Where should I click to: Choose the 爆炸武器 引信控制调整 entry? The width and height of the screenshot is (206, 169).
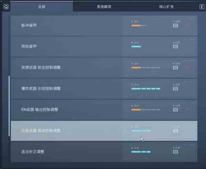pos(104,89)
